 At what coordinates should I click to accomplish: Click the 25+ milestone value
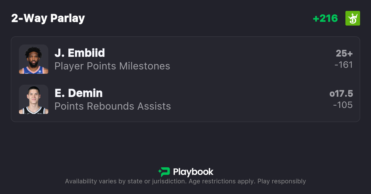tap(344, 53)
